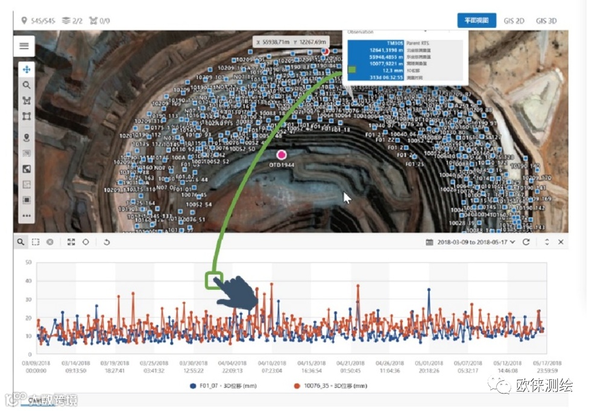Click the network nodes tool below the map magnifier
This screenshot has width=592, height=411.
pyautogui.click(x=27, y=101)
